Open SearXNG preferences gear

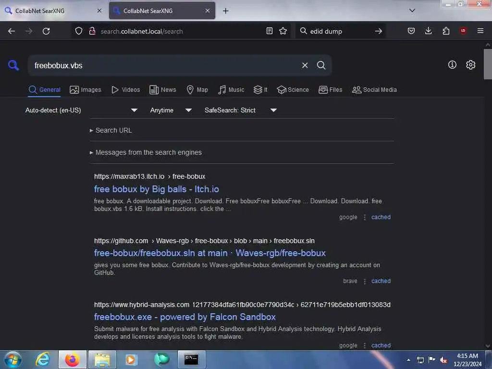tap(470, 65)
